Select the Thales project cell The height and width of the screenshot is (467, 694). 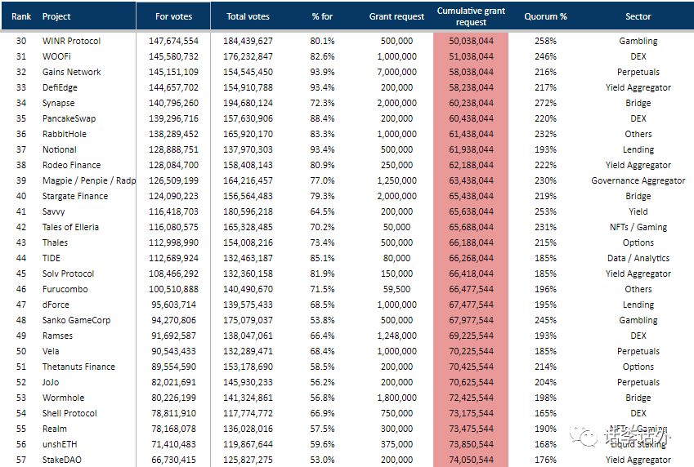55,242
